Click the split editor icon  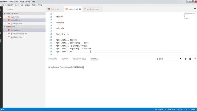[x=195, y=9]
